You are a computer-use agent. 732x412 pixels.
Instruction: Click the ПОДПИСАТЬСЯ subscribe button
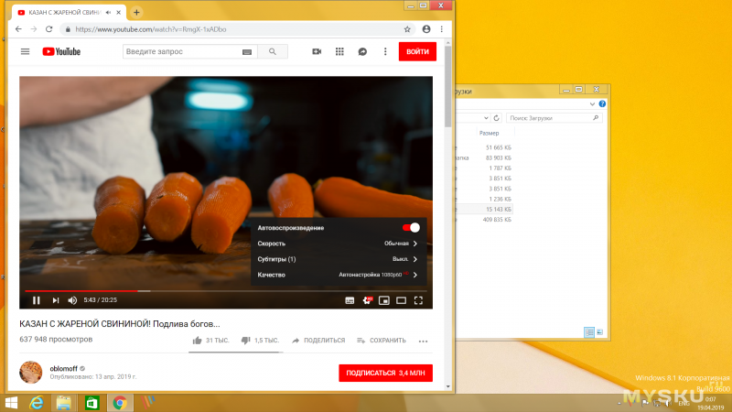pyautogui.click(x=385, y=373)
